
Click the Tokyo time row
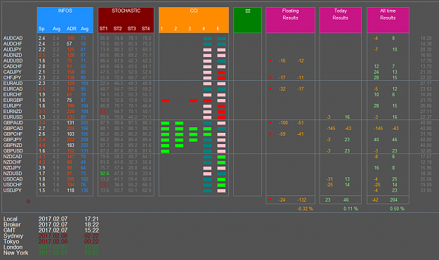[x=51, y=241]
